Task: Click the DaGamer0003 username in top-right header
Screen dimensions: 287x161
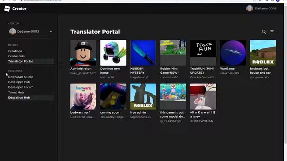Action: coord(265,8)
